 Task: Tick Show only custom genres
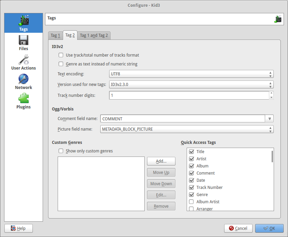coord(61,151)
